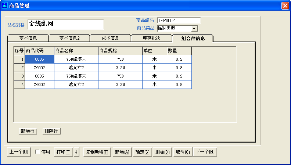Click quantity 0.2 in row 1

point(179,59)
